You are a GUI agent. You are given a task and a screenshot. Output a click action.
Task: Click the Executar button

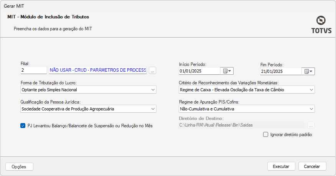coord(281,166)
